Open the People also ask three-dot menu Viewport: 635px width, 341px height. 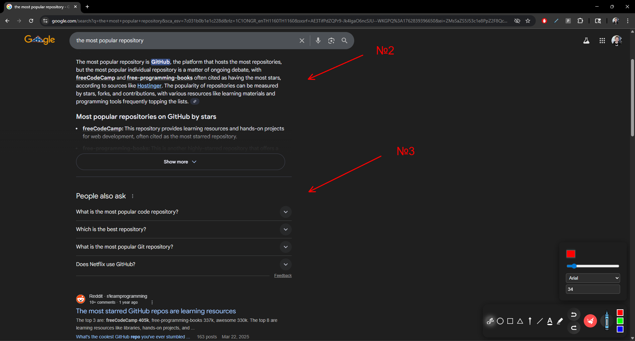[x=132, y=196]
